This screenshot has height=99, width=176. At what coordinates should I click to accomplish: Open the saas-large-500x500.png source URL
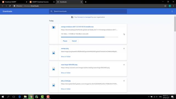[x=85, y=68]
